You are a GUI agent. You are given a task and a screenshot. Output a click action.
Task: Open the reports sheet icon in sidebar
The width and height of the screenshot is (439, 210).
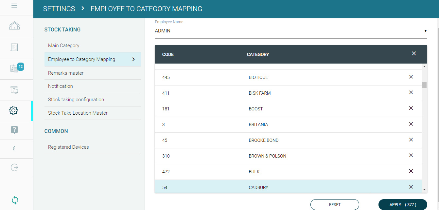14,48
